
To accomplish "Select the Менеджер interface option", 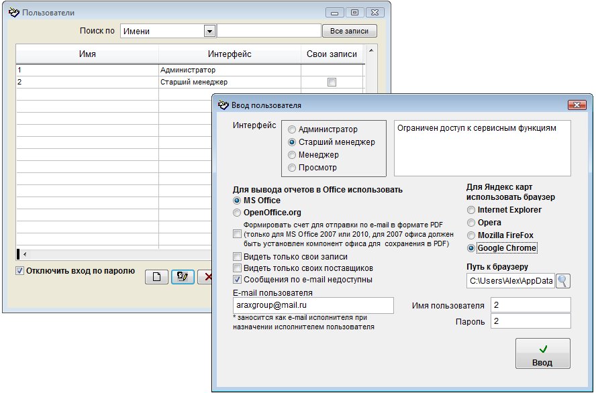I will pos(292,155).
